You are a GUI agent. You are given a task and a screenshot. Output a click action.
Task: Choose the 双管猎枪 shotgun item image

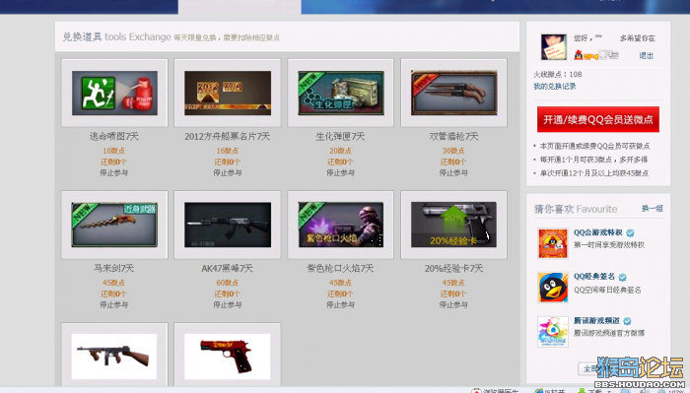[x=453, y=93]
